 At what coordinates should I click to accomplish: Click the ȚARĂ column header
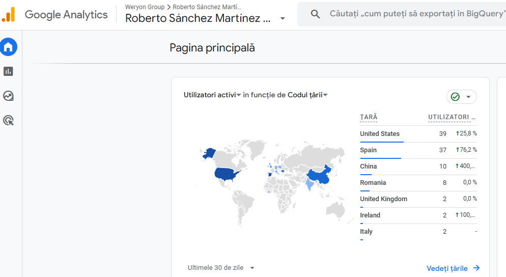pos(369,117)
